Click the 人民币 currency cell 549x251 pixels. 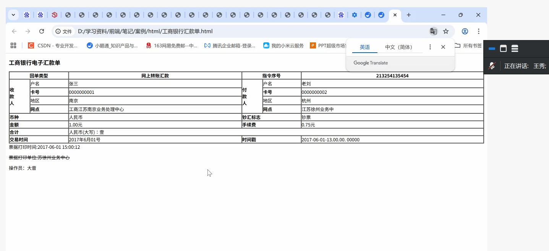(x=155, y=117)
